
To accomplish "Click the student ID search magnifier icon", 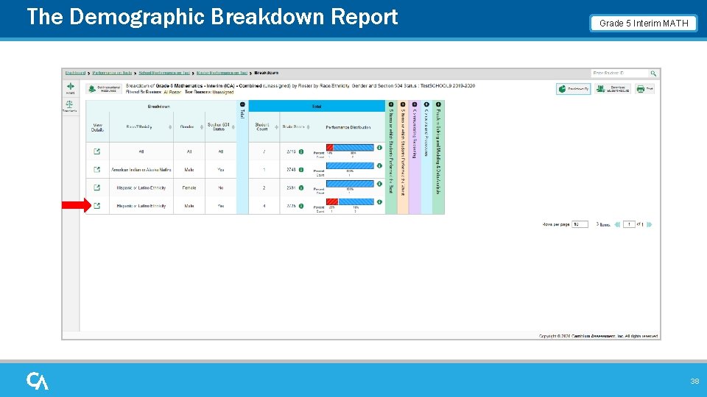I will [x=653, y=74].
